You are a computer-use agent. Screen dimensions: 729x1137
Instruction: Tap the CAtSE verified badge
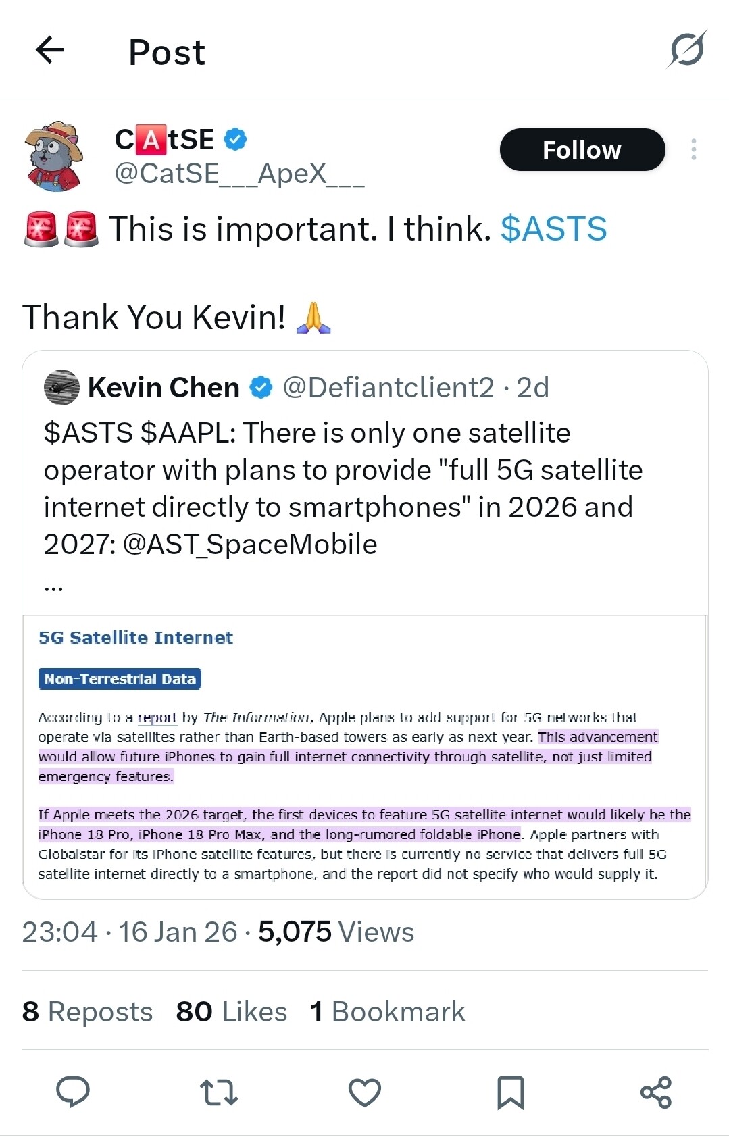[235, 140]
